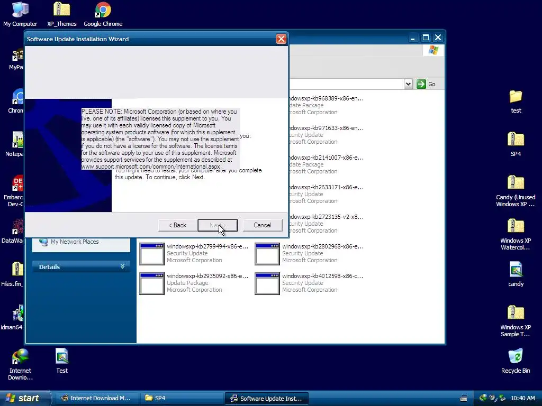Click the Go arrow icon in address bar

(421, 84)
